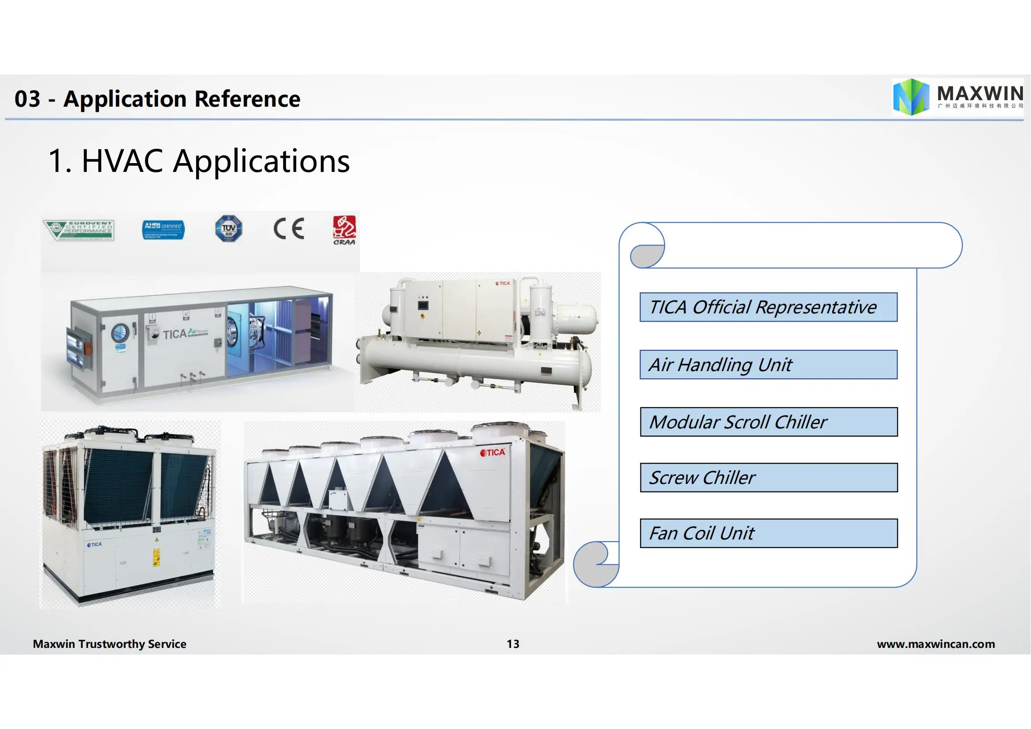Click the large air-cooled chiller image
1031x729 pixels.
pos(404,512)
